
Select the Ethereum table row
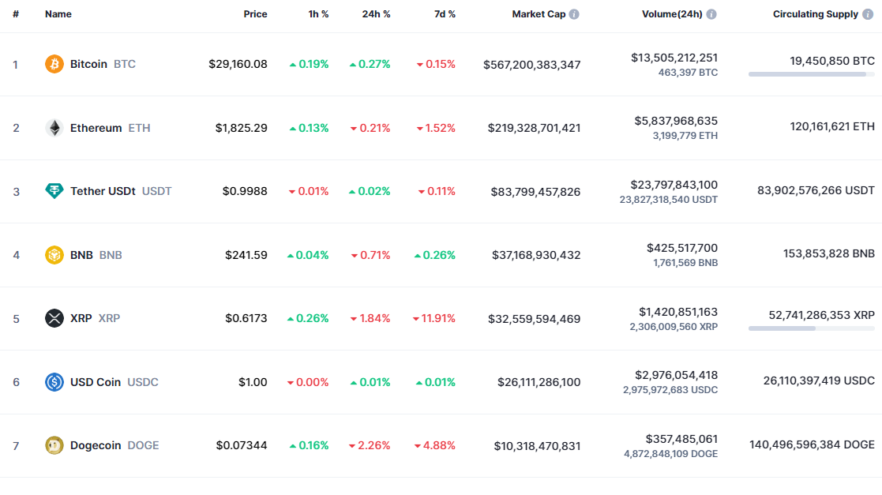[441, 127]
